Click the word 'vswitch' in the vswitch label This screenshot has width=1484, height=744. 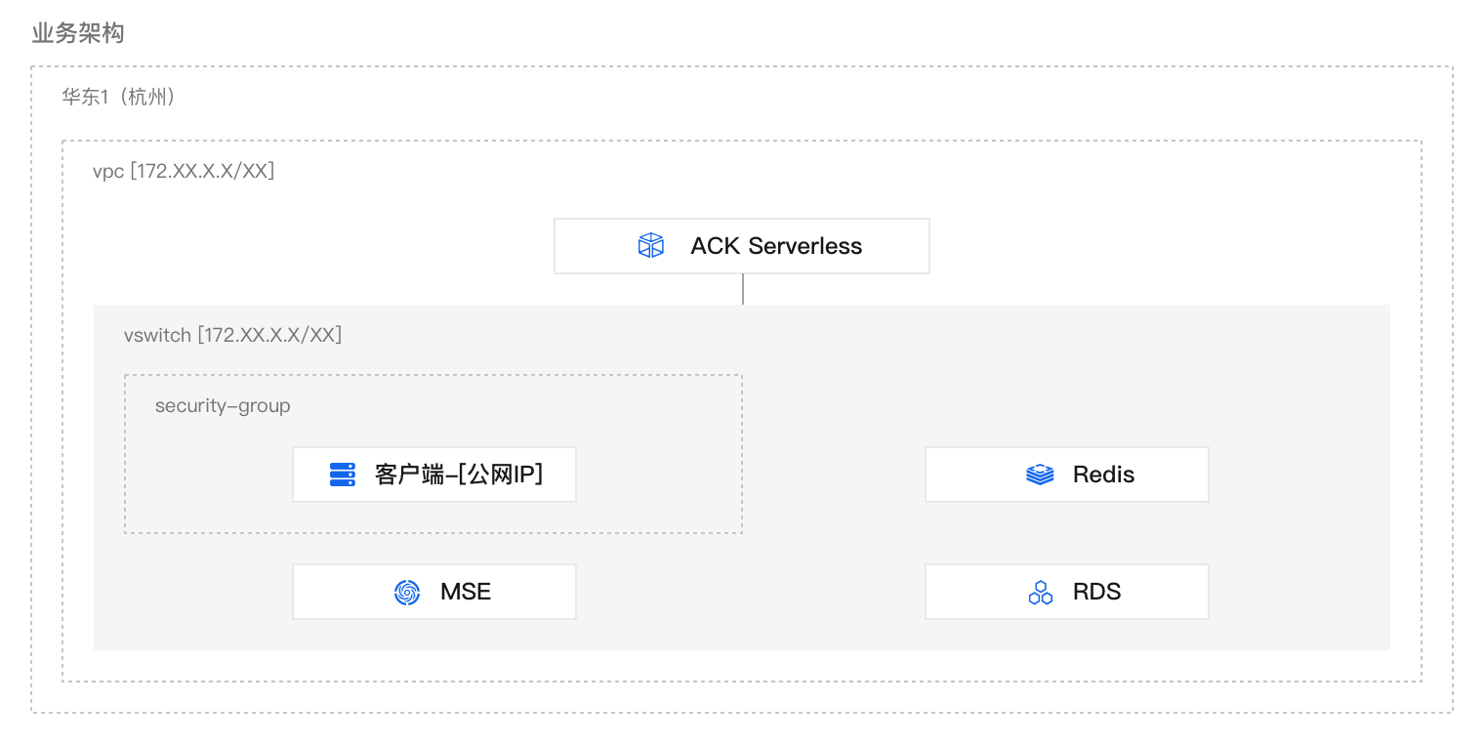pos(157,335)
